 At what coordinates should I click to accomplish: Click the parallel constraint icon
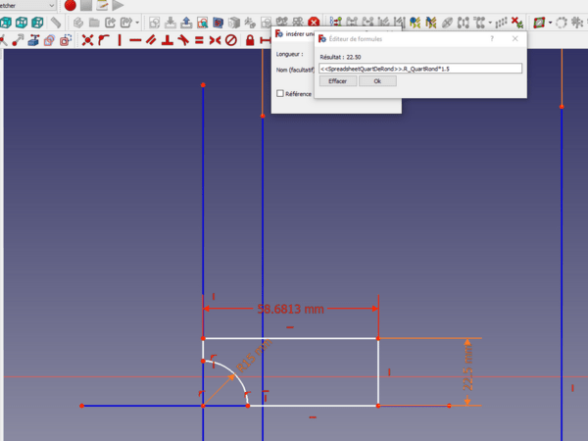click(x=151, y=40)
